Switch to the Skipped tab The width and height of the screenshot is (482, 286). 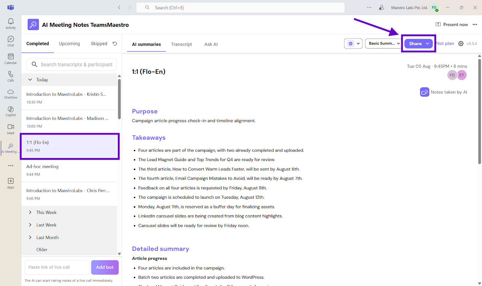pos(99,44)
